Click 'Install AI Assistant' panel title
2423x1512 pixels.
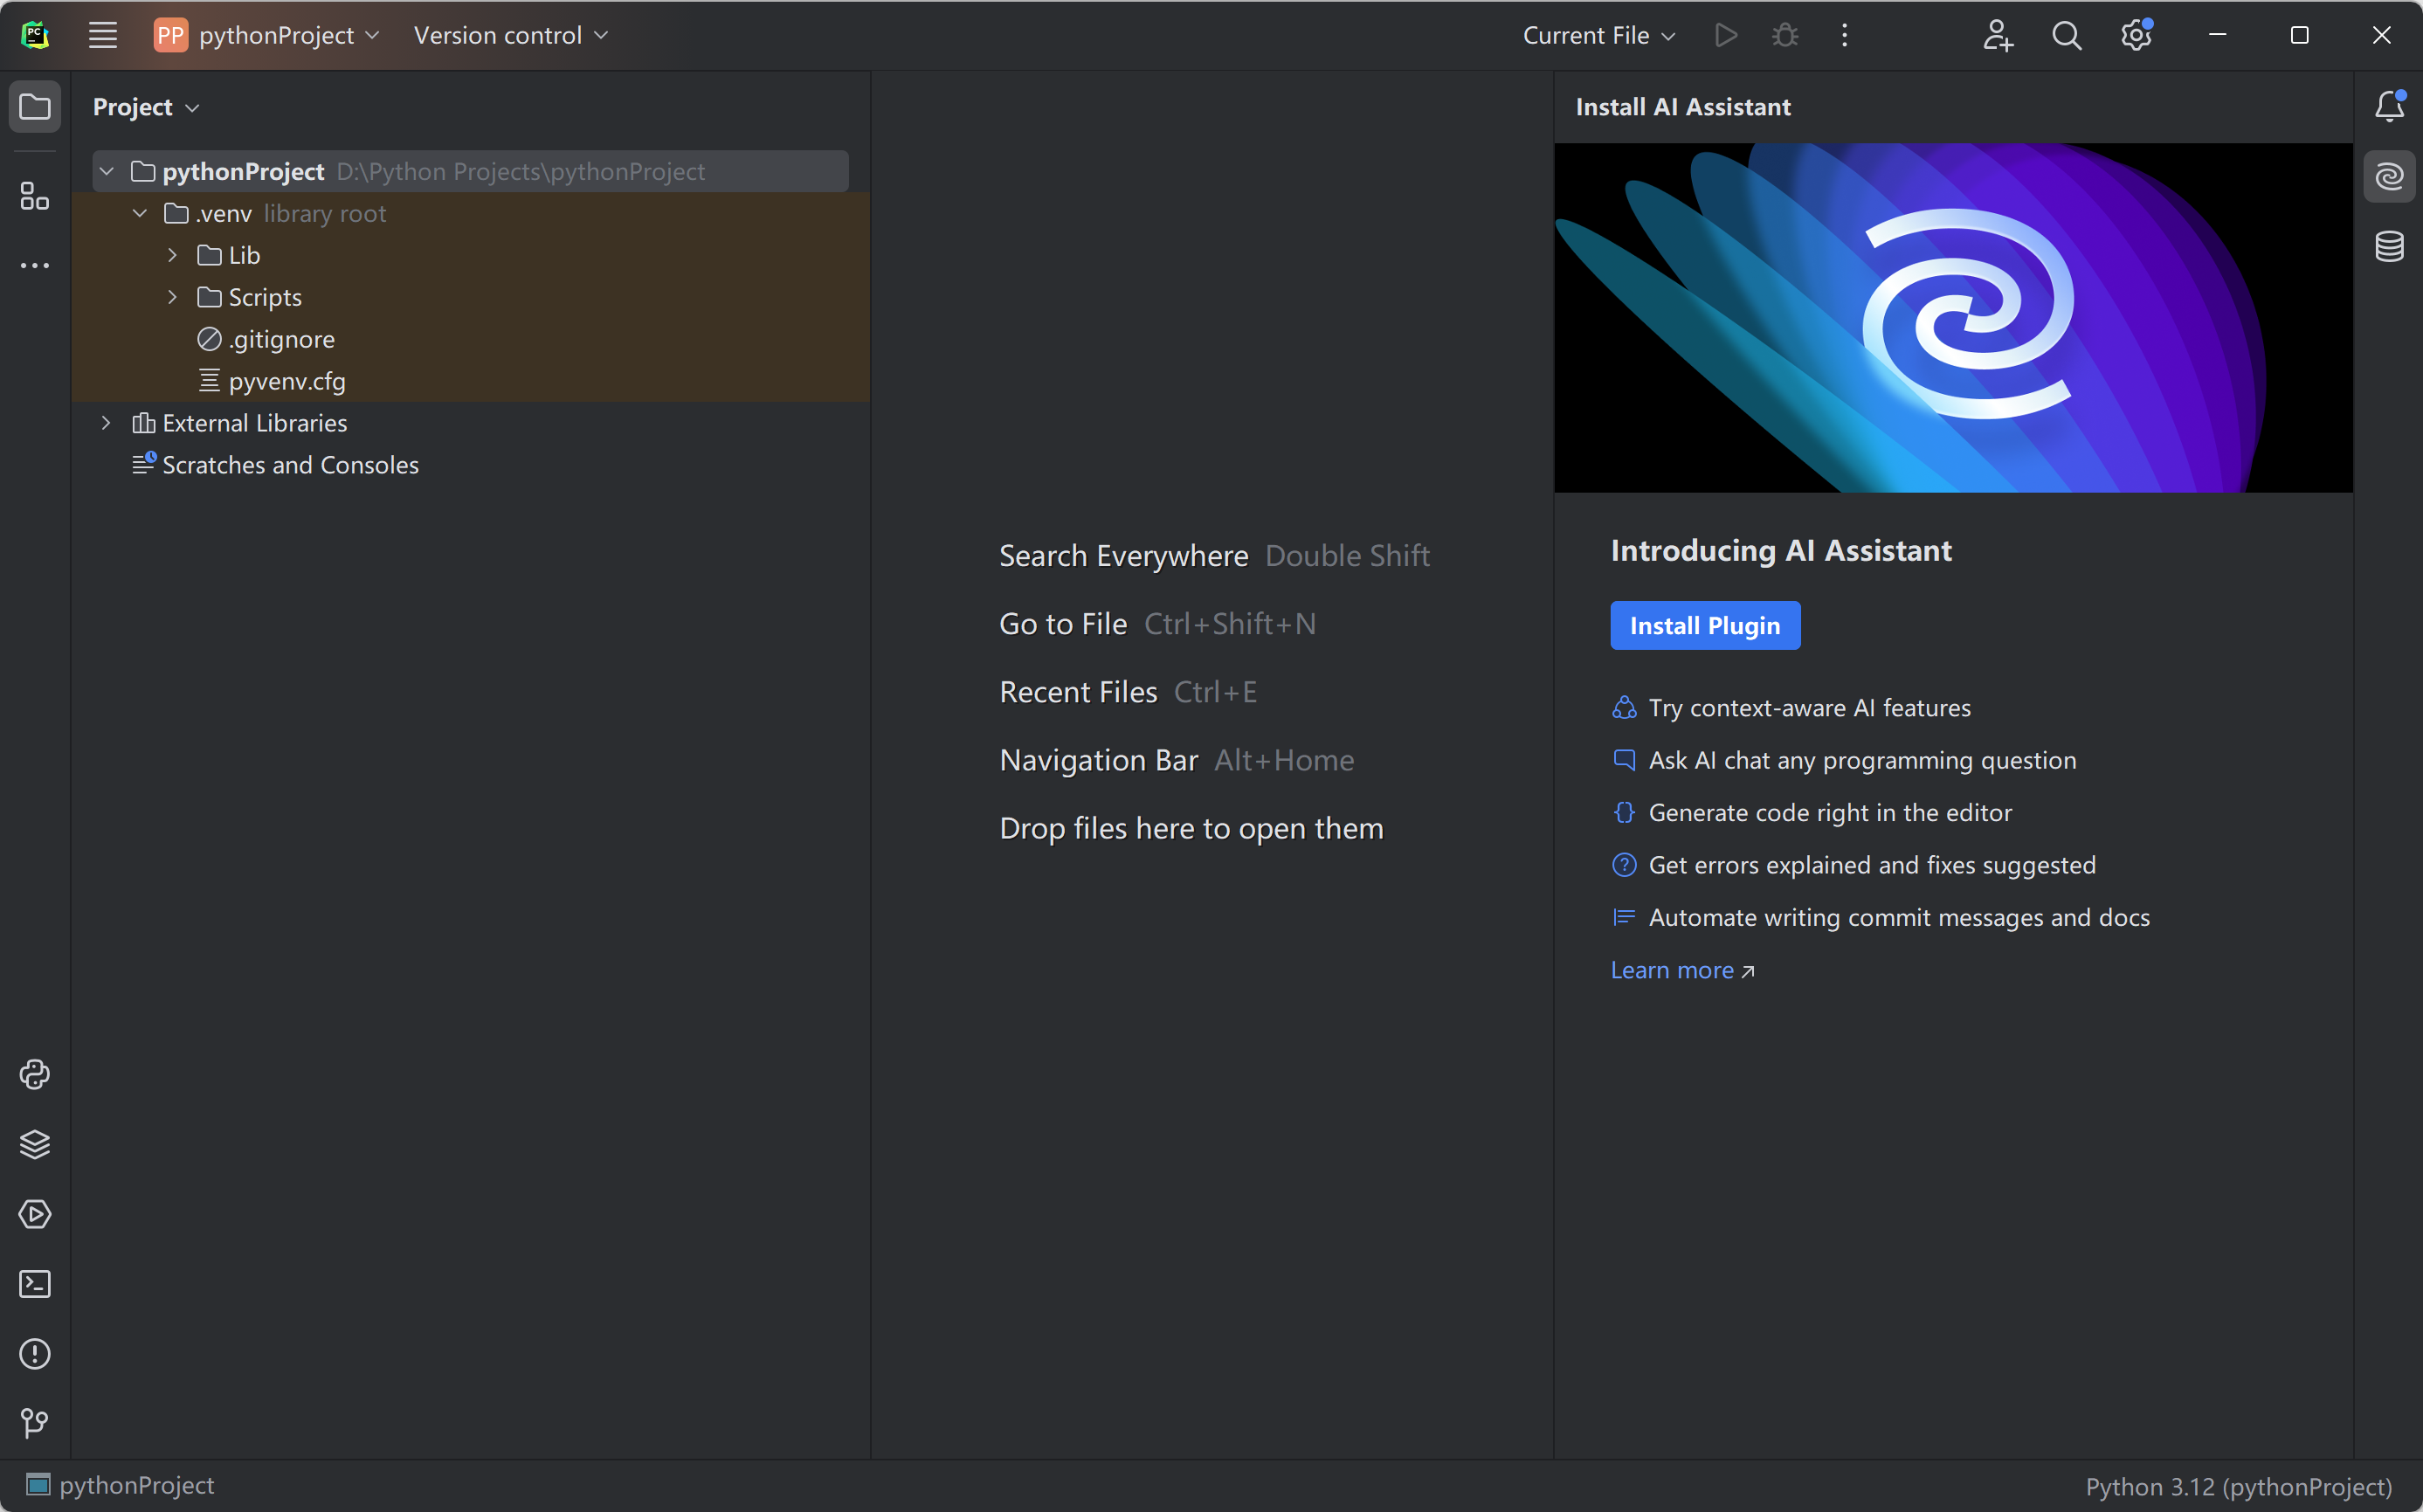(x=1683, y=107)
